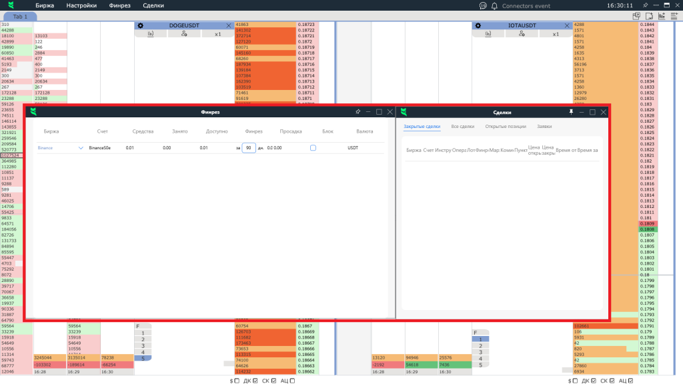The image size is (683, 384).
Task: Pin the Финрез window
Action: [x=358, y=112]
